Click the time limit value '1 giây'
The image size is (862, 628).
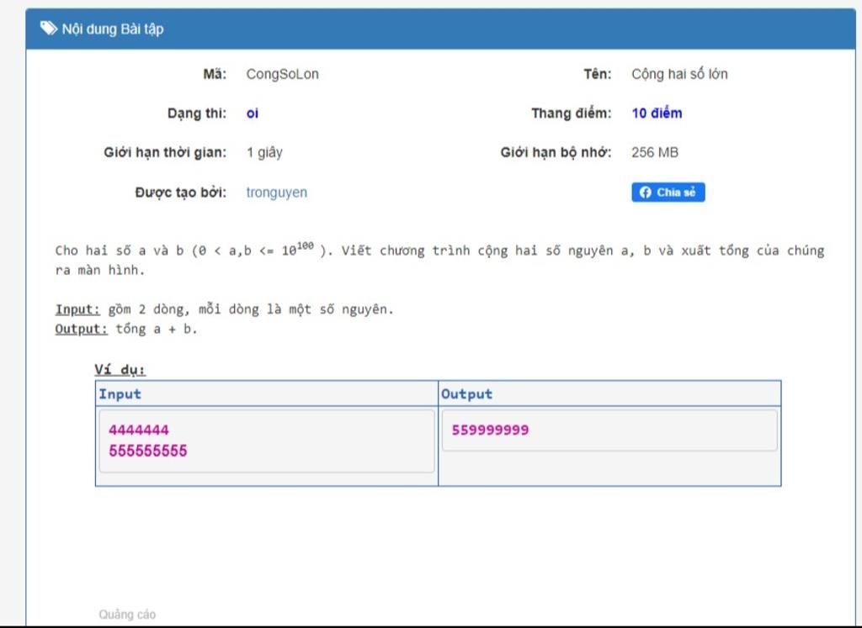pos(264,153)
